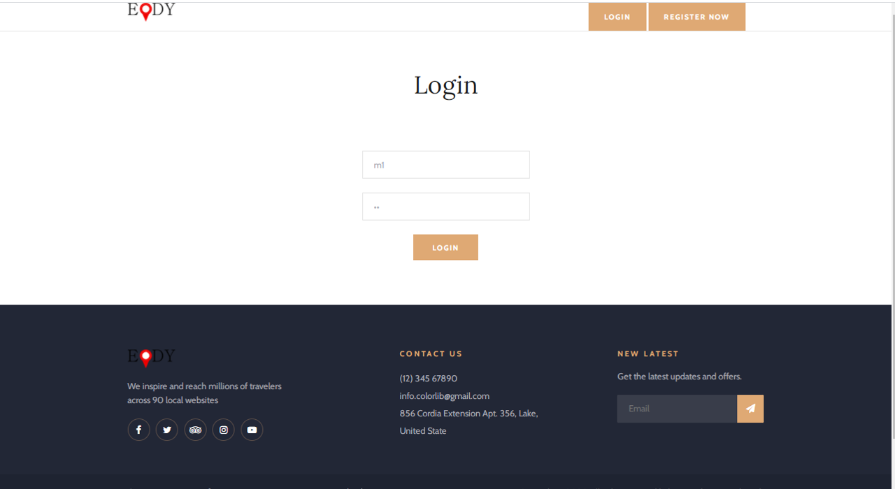Click into the password input field

point(445,207)
